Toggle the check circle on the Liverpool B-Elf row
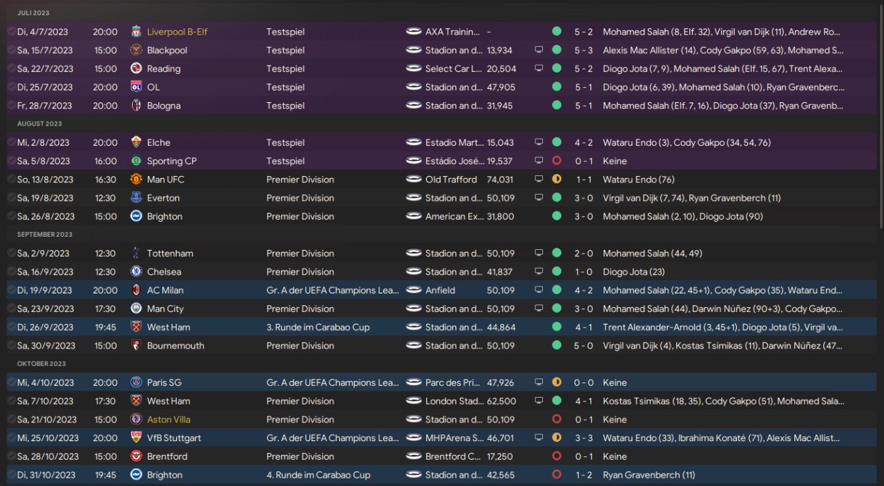884x486 pixels. (x=11, y=32)
